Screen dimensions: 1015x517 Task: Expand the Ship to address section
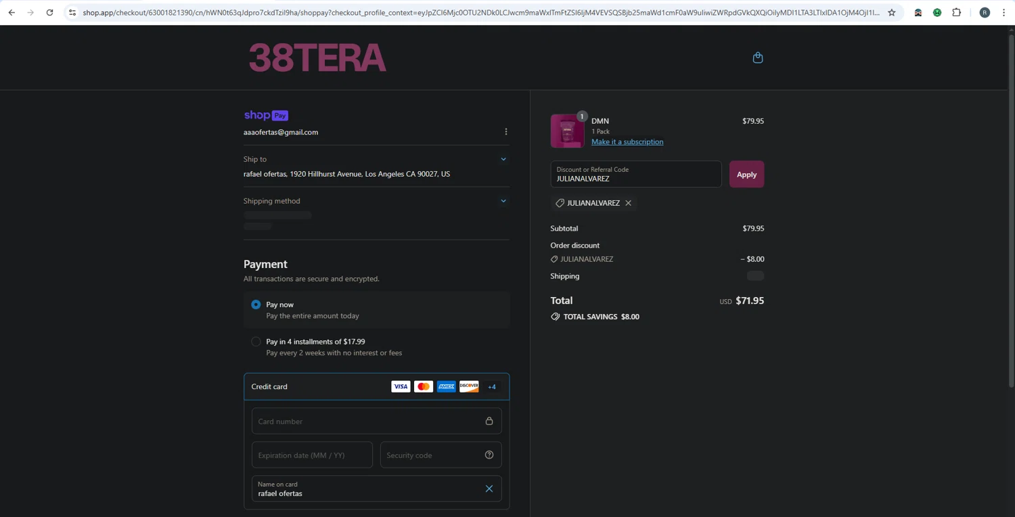click(x=503, y=159)
